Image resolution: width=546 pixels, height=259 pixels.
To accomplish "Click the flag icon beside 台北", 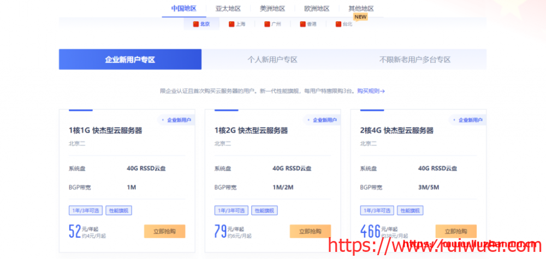I will pyautogui.click(x=339, y=24).
